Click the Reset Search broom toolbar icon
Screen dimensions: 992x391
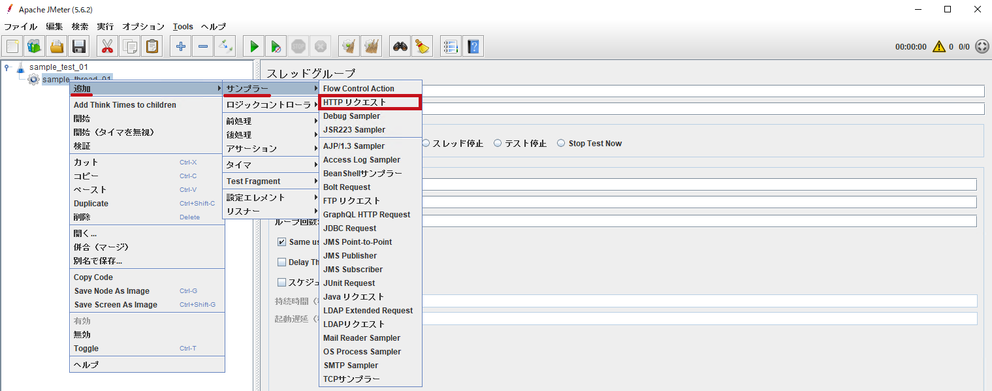(423, 46)
